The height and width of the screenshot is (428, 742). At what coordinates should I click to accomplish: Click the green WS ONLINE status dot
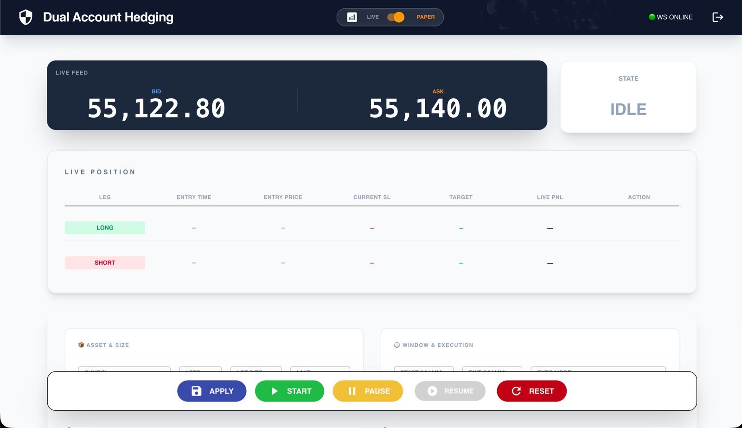coord(652,17)
